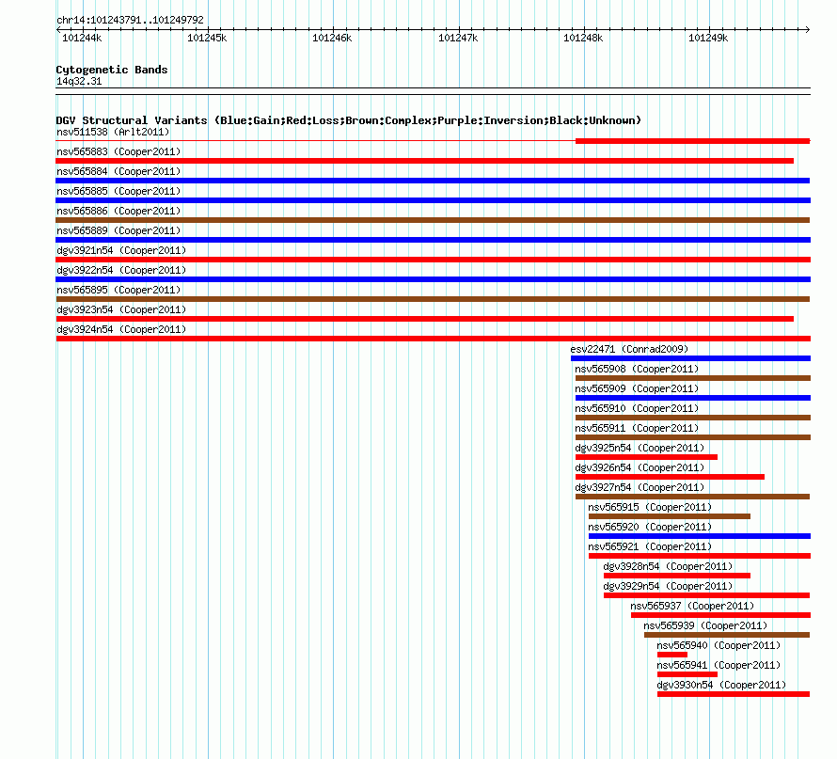Select the blue gain bar of nsv565884

click(433, 181)
